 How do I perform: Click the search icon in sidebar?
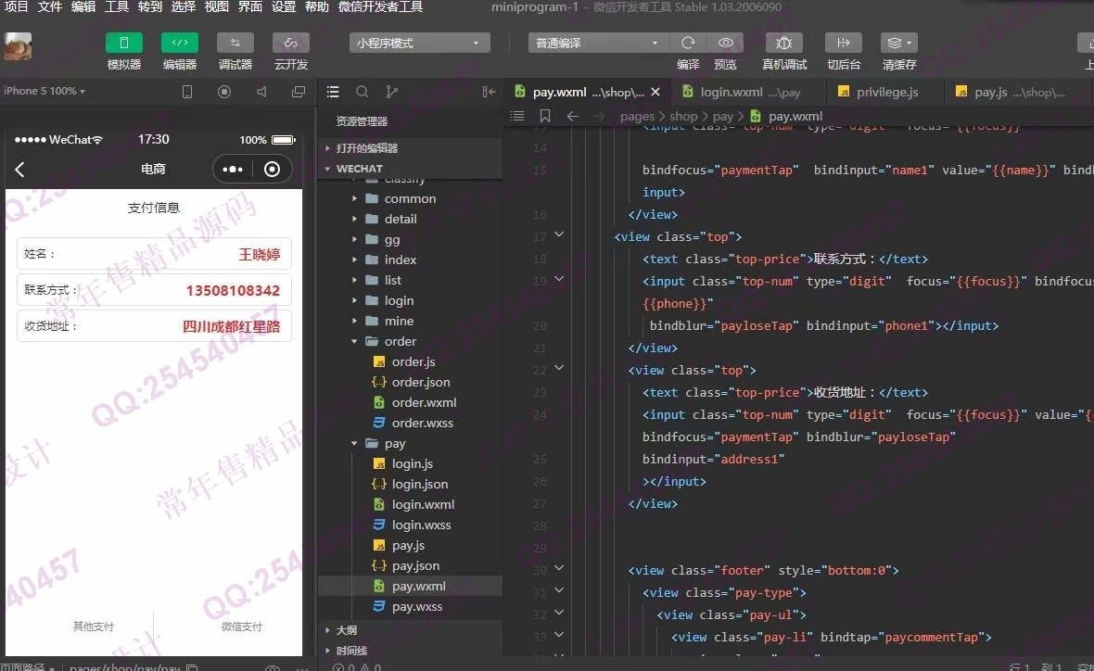(363, 92)
